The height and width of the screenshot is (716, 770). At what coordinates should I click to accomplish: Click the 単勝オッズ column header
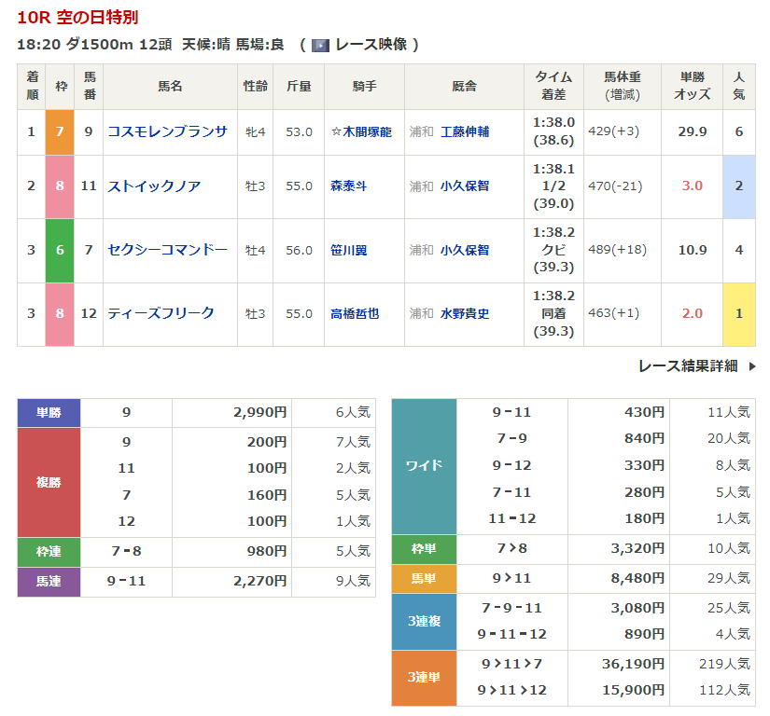coord(692,86)
